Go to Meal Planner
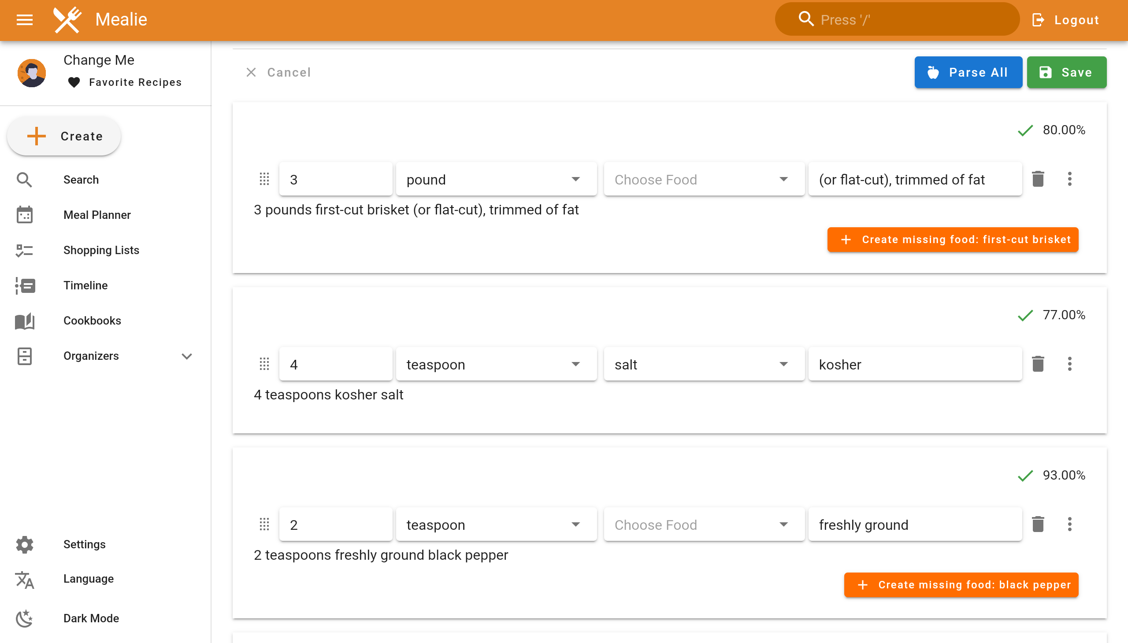This screenshot has width=1128, height=643. coord(97,215)
